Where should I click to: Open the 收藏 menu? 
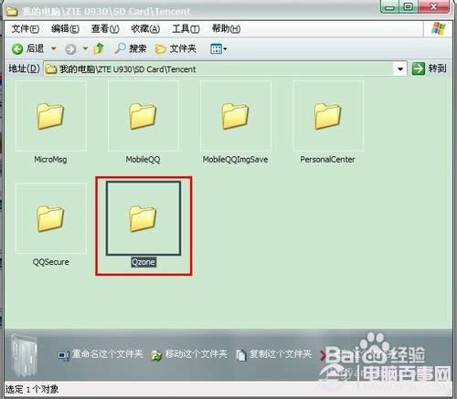[145, 29]
